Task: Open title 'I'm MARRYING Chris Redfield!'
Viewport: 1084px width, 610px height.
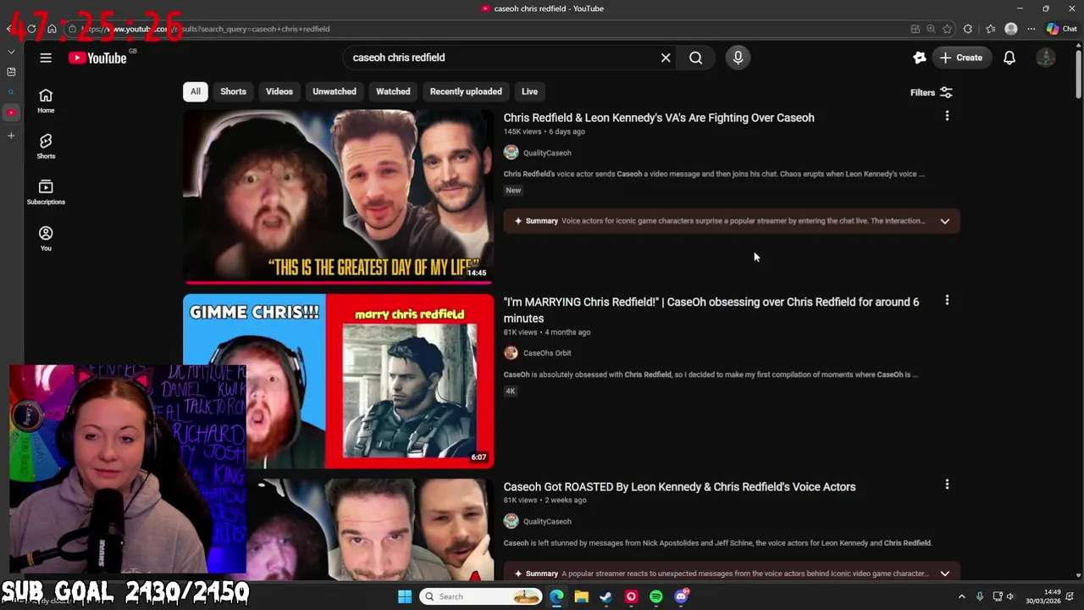Action: pos(711,310)
